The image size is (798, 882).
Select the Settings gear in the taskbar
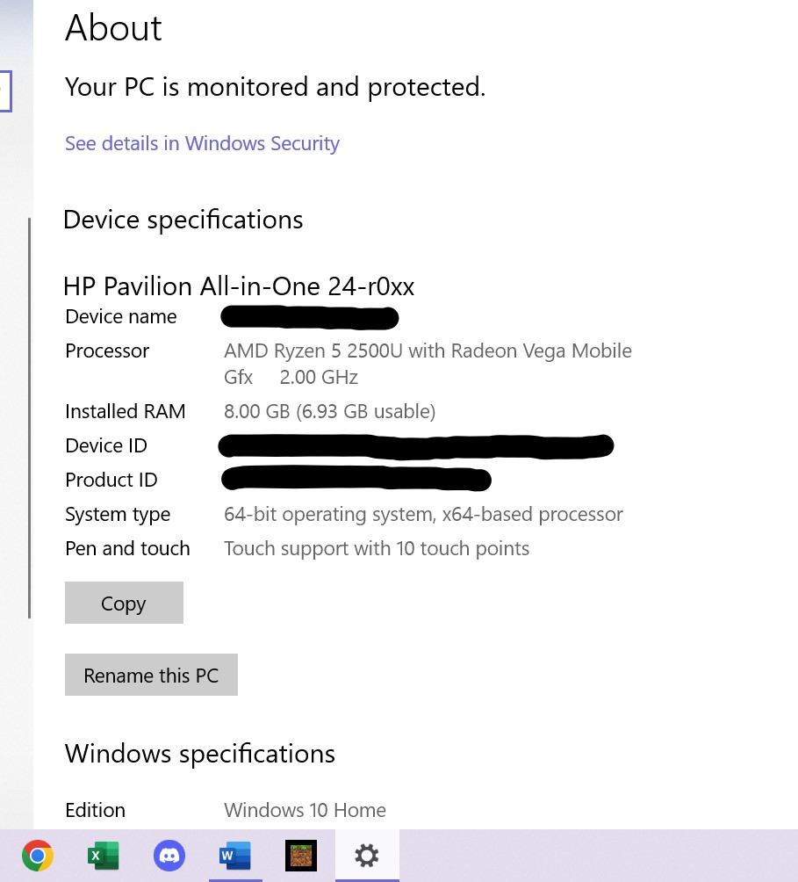(367, 855)
